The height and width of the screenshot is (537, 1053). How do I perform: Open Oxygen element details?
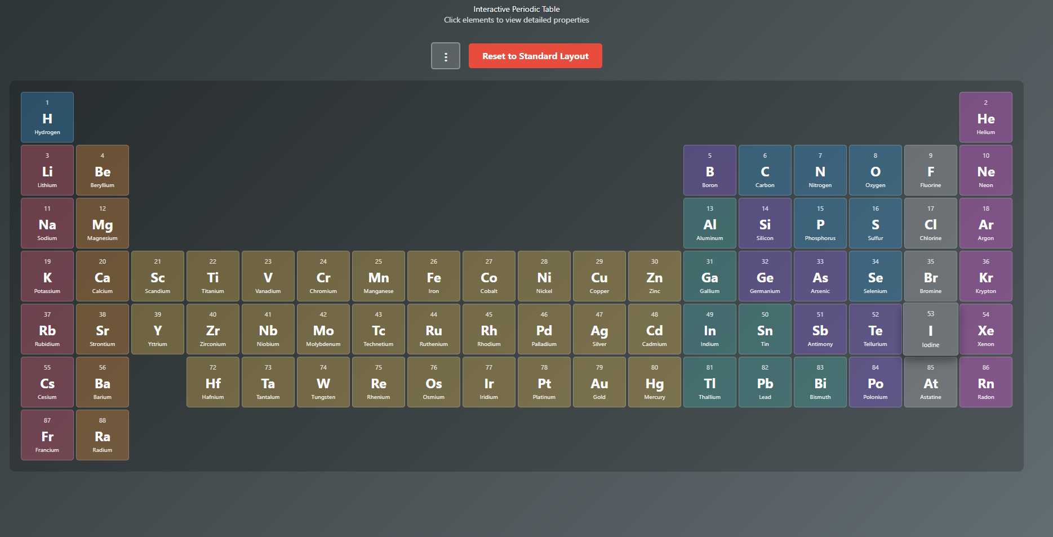pos(876,170)
